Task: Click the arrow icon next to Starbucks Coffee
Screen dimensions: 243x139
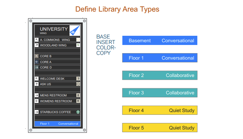Action: [x=36, y=112]
